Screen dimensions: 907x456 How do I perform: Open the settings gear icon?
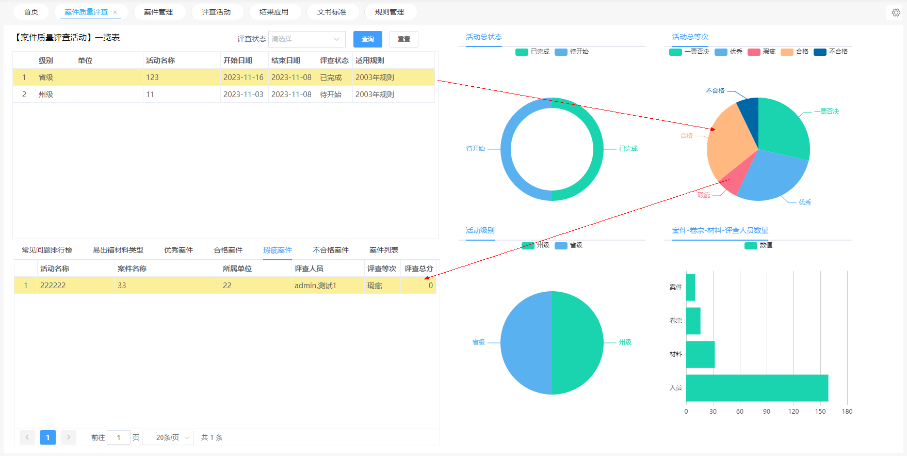tap(896, 12)
